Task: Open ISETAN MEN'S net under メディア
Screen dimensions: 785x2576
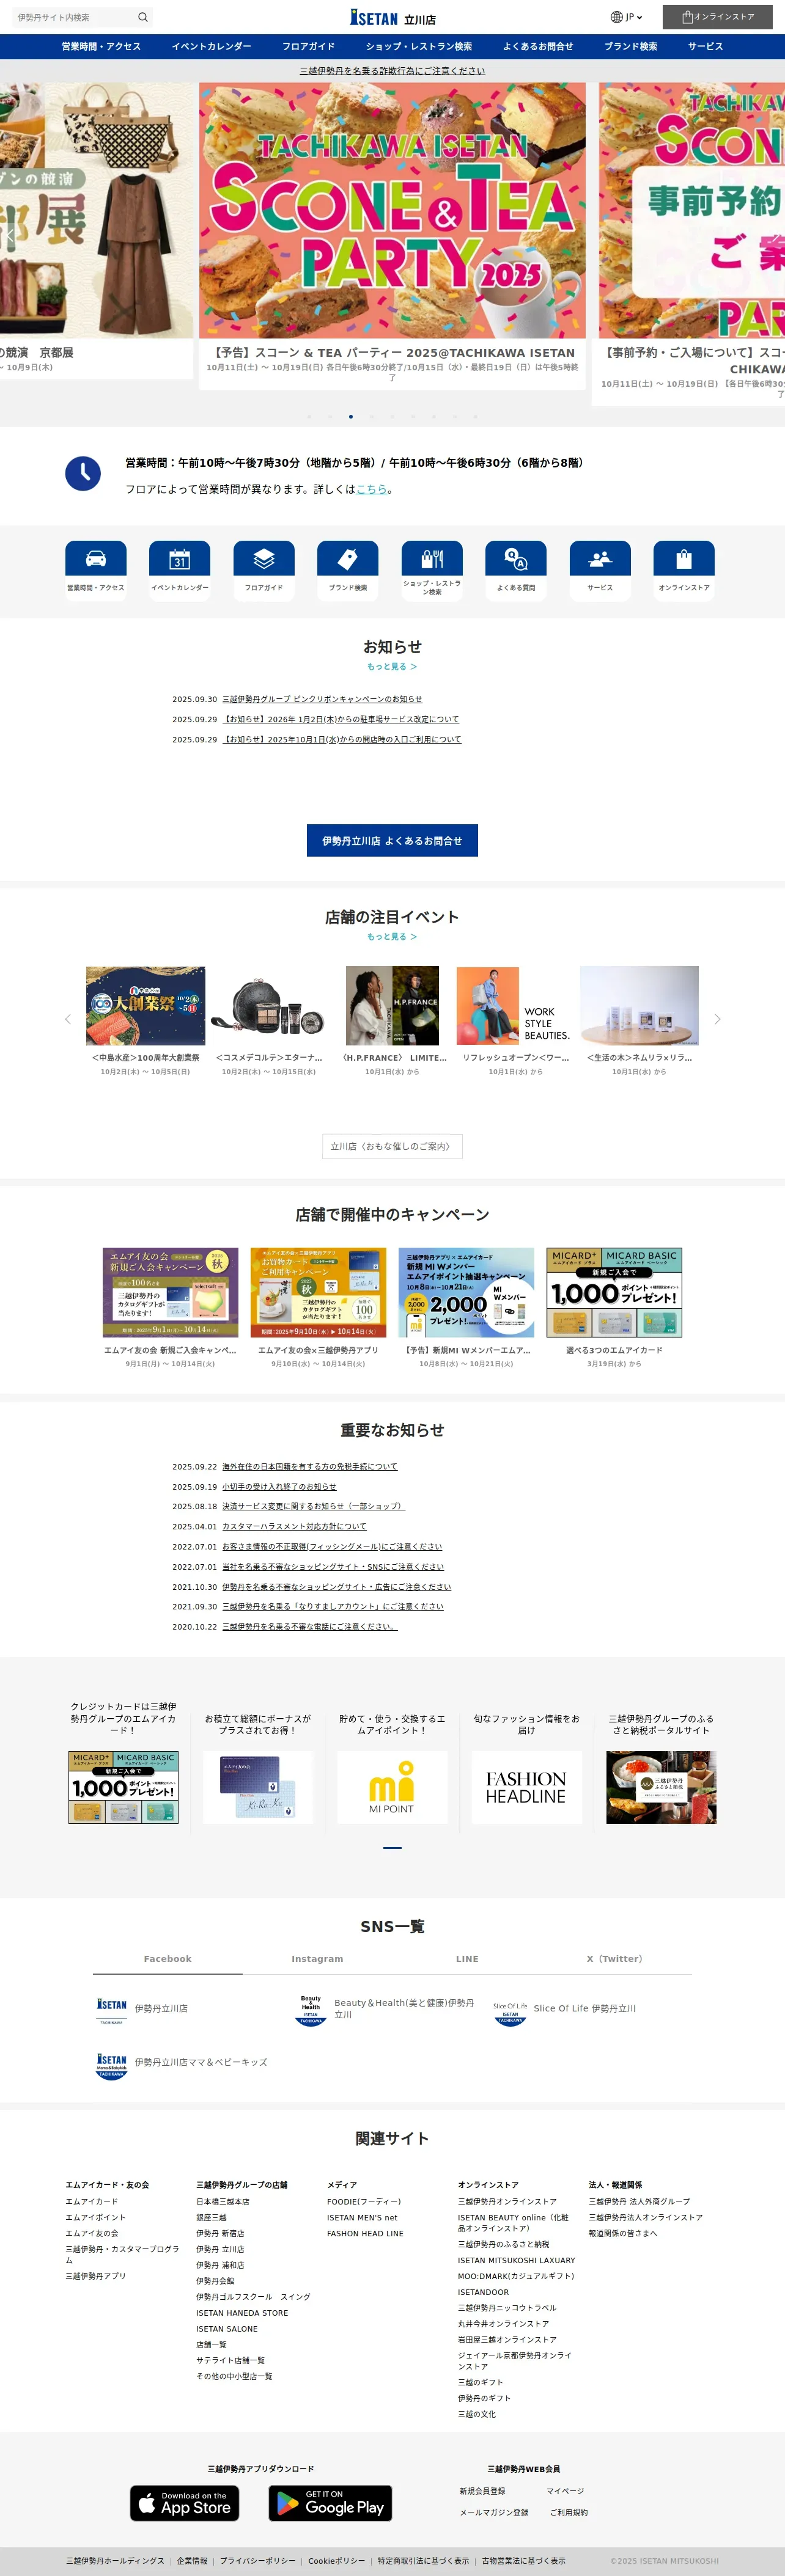Action: tap(362, 2217)
